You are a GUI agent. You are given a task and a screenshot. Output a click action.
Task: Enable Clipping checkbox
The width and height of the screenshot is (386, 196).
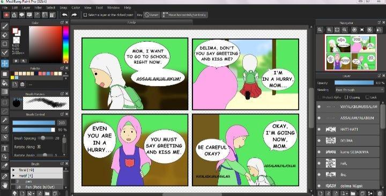coord(346,97)
